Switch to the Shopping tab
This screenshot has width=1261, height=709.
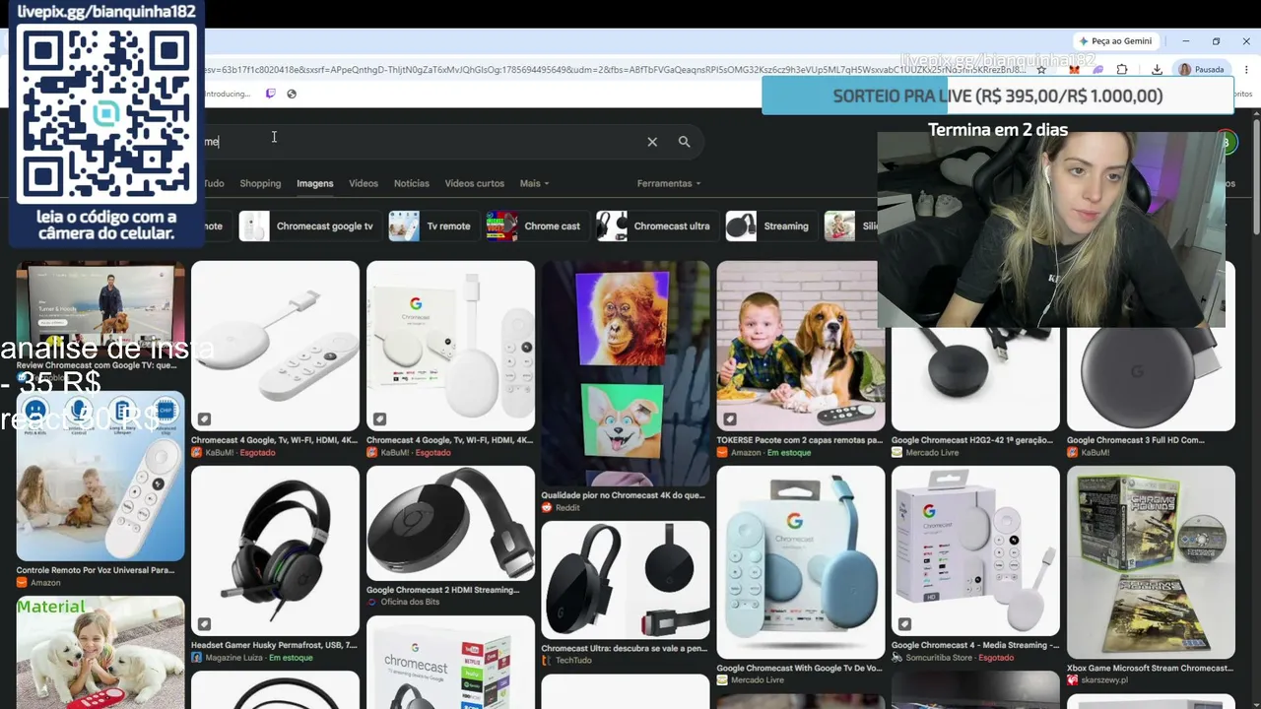click(x=260, y=183)
